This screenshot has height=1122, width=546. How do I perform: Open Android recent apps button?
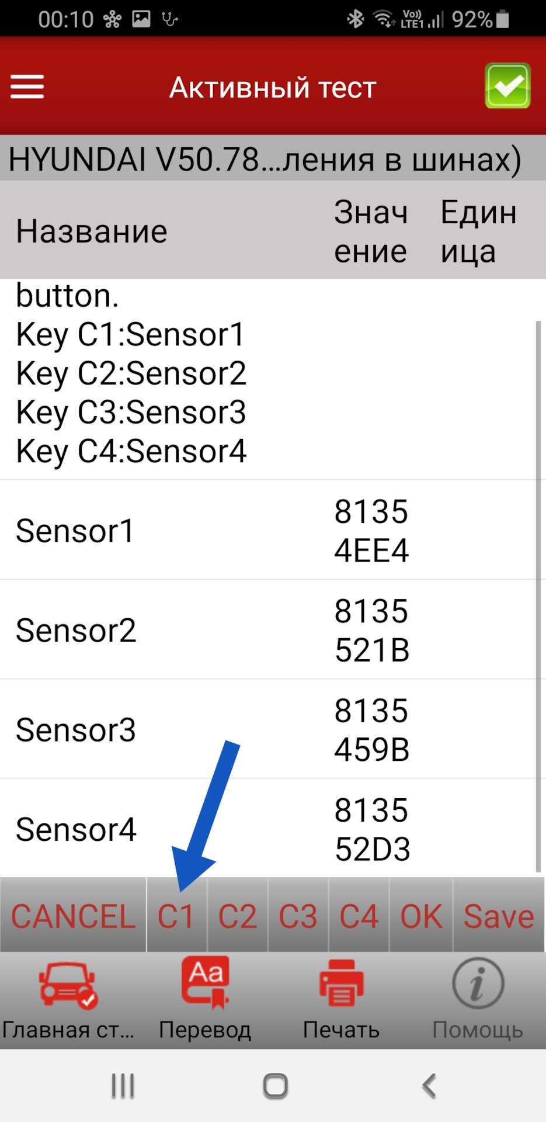tap(123, 1086)
